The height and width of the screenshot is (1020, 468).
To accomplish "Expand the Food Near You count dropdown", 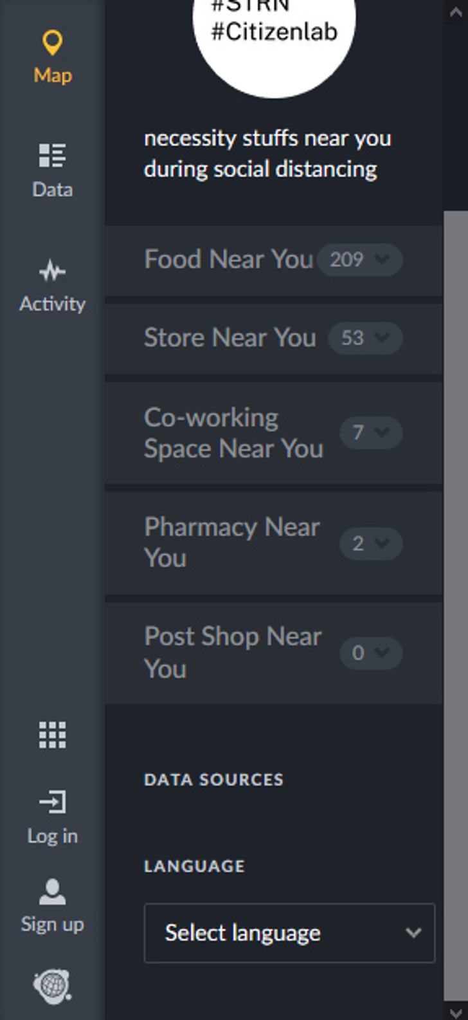I will click(360, 260).
